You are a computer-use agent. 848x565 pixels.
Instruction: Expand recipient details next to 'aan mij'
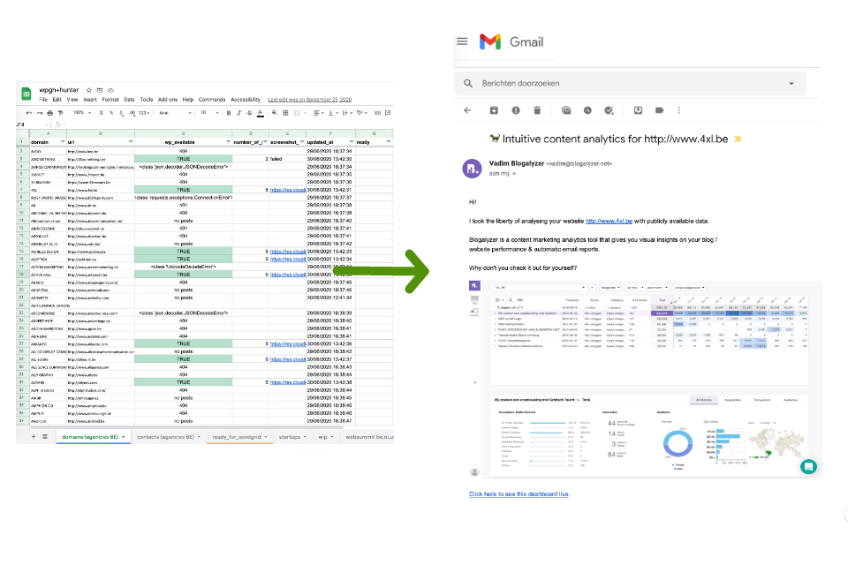coord(514,174)
